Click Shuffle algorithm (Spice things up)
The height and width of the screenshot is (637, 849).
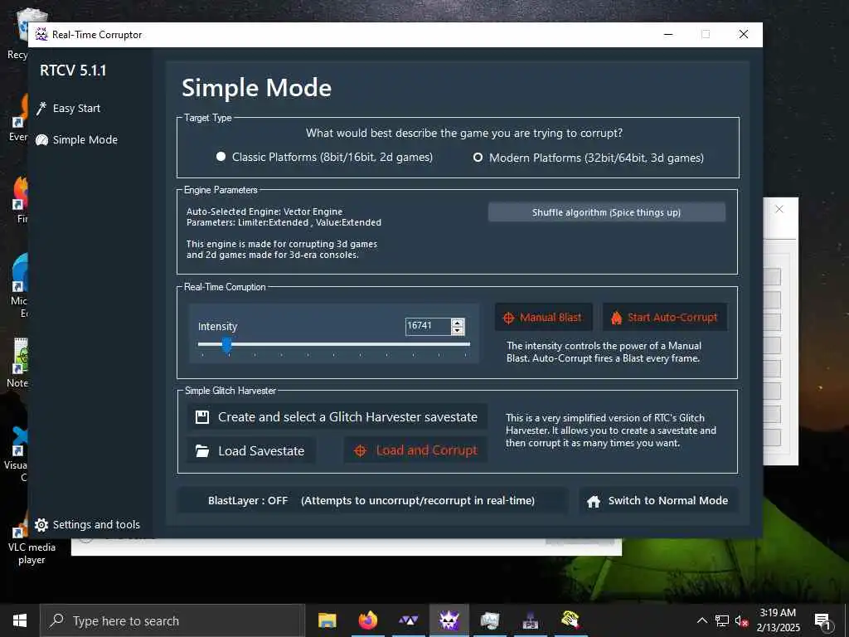(x=606, y=212)
